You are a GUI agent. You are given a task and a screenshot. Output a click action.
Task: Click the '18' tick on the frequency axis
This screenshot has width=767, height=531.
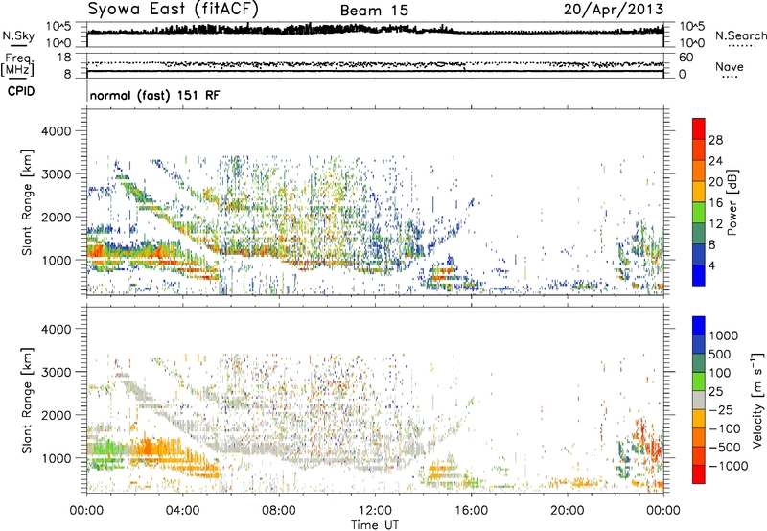point(64,58)
